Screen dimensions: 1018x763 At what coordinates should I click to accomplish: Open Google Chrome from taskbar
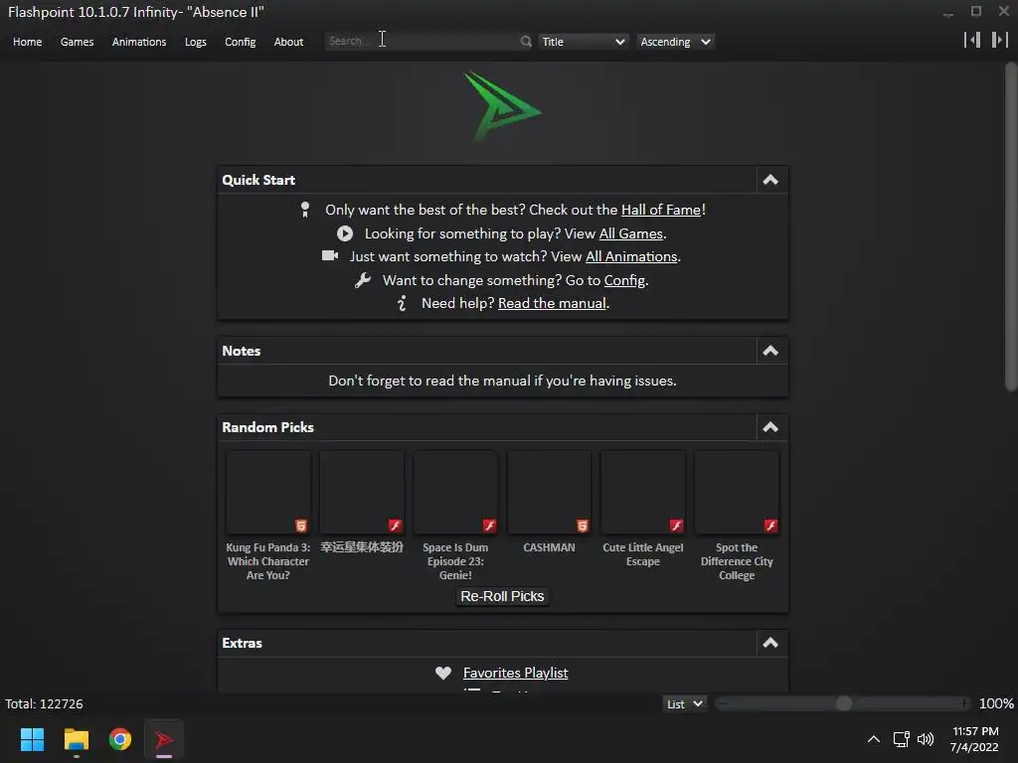[120, 739]
